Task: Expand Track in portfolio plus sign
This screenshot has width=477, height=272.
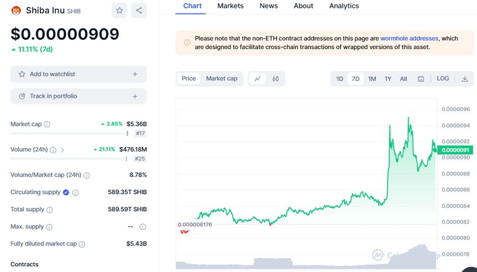Action: click(135, 96)
